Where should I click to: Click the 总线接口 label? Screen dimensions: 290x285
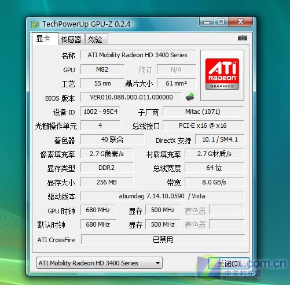146,126
